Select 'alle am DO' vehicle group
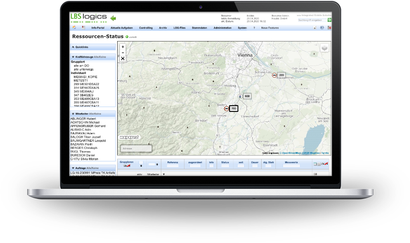The image size is (410, 243). click(x=81, y=66)
